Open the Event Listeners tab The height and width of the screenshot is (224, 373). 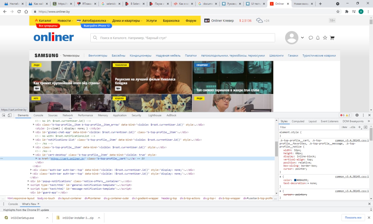[330, 121]
